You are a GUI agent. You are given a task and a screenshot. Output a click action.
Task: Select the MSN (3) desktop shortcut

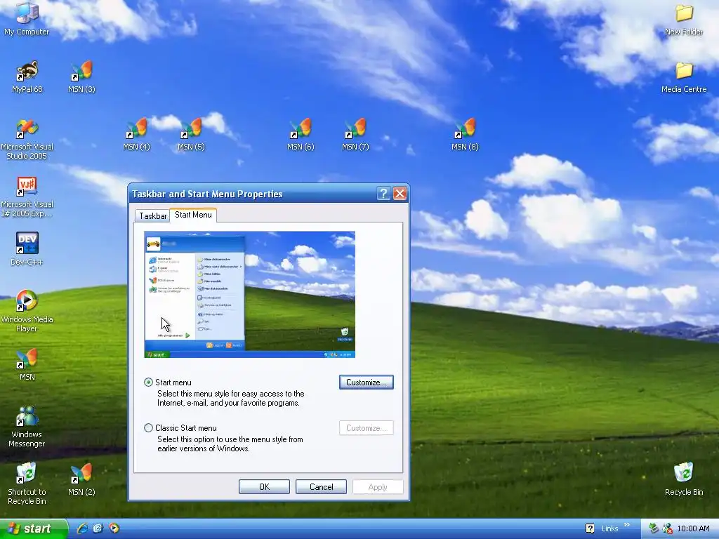(81, 76)
